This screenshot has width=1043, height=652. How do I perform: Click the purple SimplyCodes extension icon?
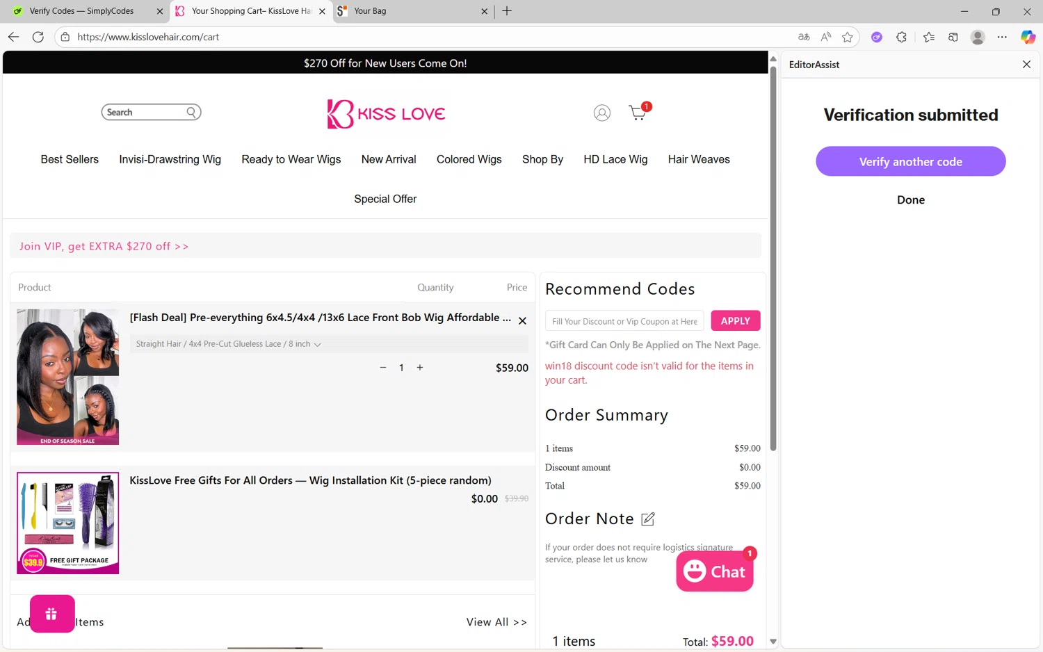[877, 37]
